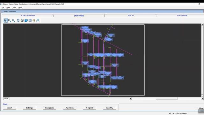Click the horizontal scrollbar left arrow
This screenshot has width=204, height=115.
pos(131,99)
